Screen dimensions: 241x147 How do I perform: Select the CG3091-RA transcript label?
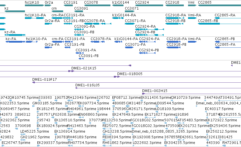(x=85, y=26)
